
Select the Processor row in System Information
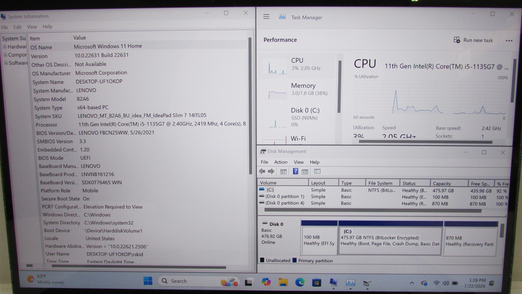pos(141,124)
